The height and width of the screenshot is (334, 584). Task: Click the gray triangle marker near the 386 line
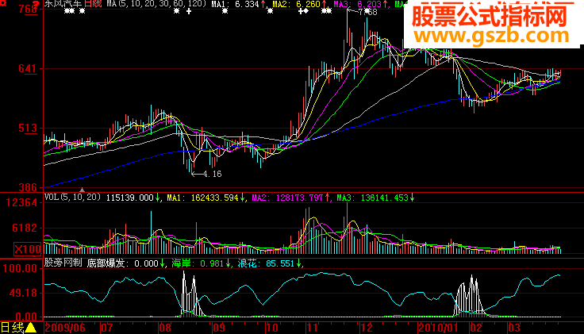tap(83, 190)
